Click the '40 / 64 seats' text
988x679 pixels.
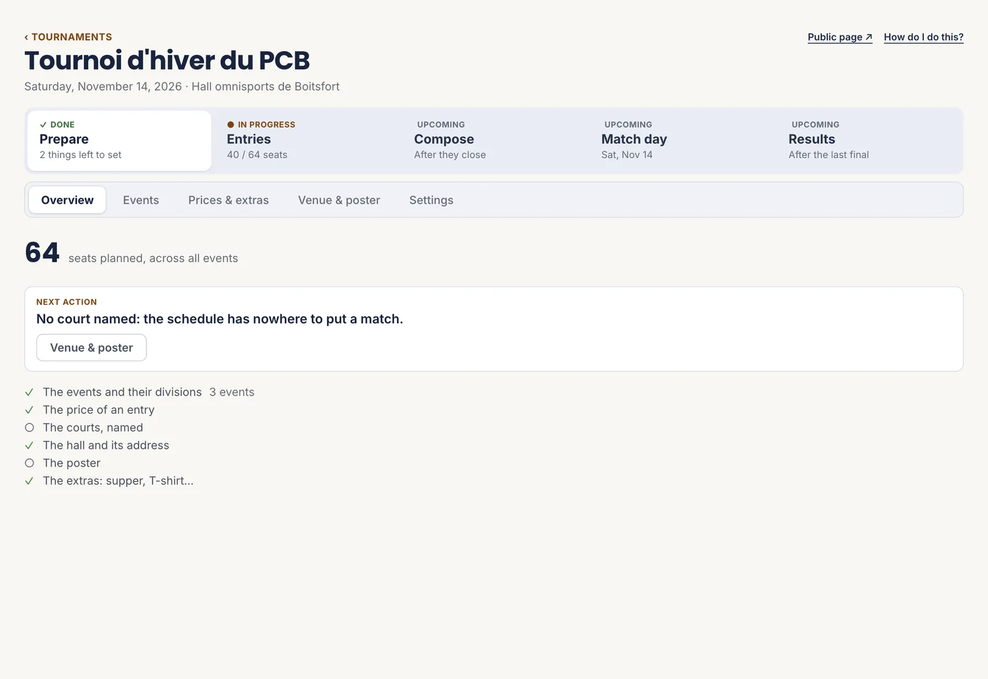click(x=257, y=155)
